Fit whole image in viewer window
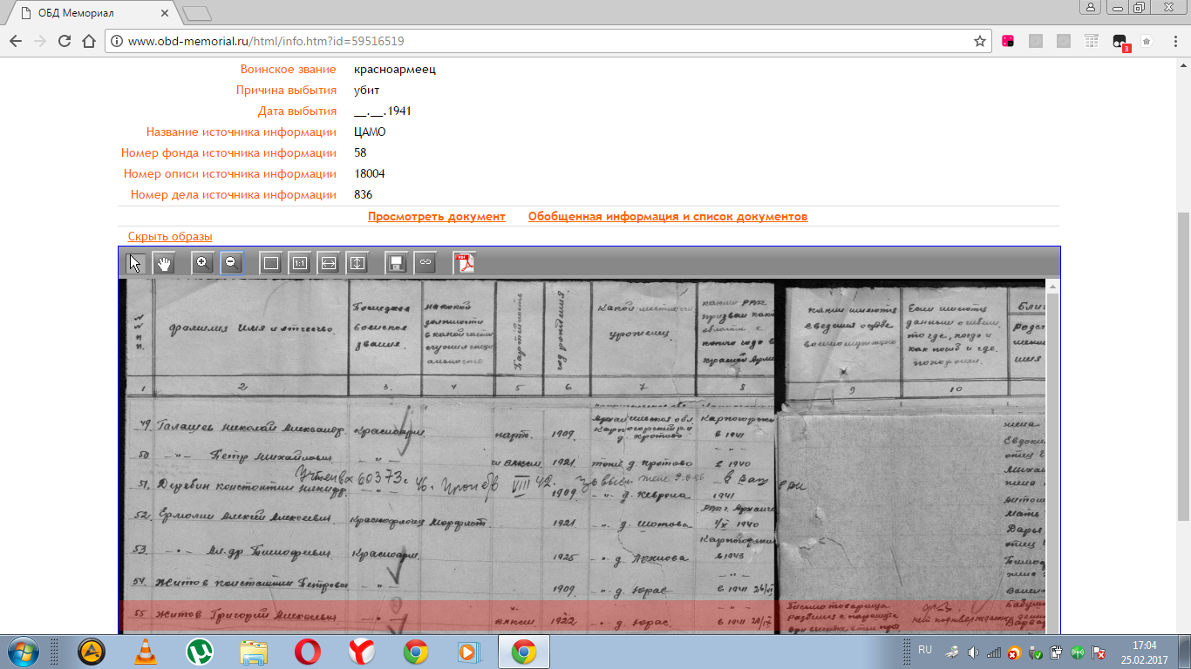The image size is (1191, 669). (271, 263)
